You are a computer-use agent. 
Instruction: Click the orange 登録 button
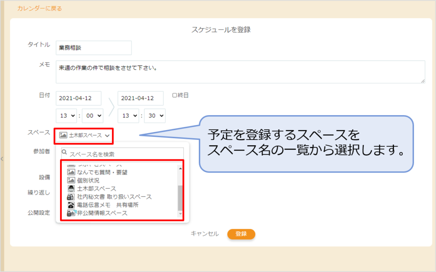[241, 234]
